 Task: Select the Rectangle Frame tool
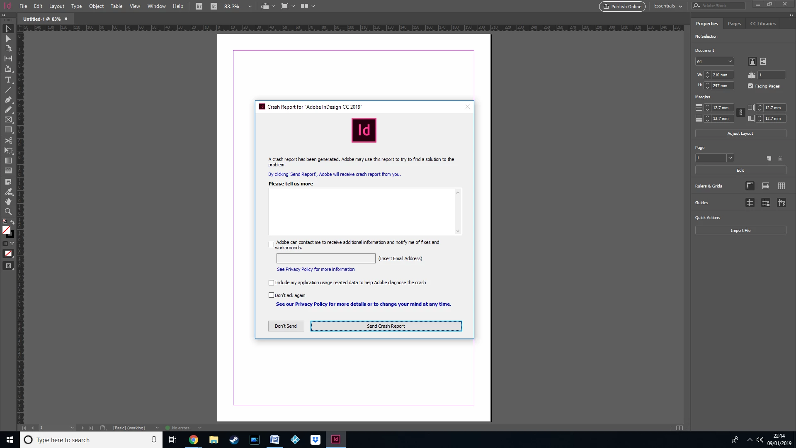(x=8, y=120)
